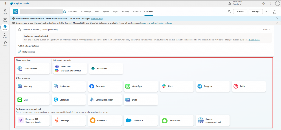Open the Tools tab in the agent navigation
The width and height of the screenshot is (281, 130).
(x=97, y=11)
